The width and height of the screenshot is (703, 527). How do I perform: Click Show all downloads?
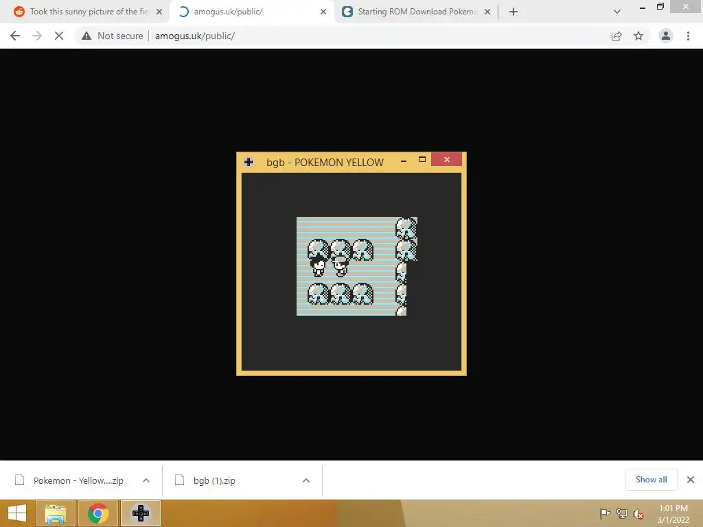pos(652,480)
